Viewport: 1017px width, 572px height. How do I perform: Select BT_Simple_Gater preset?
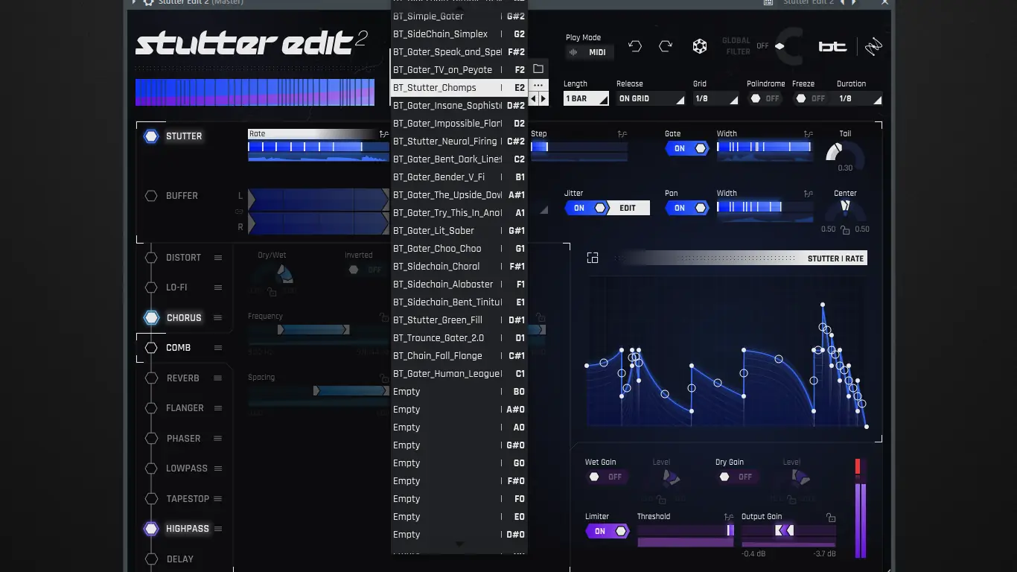pyautogui.click(x=459, y=16)
